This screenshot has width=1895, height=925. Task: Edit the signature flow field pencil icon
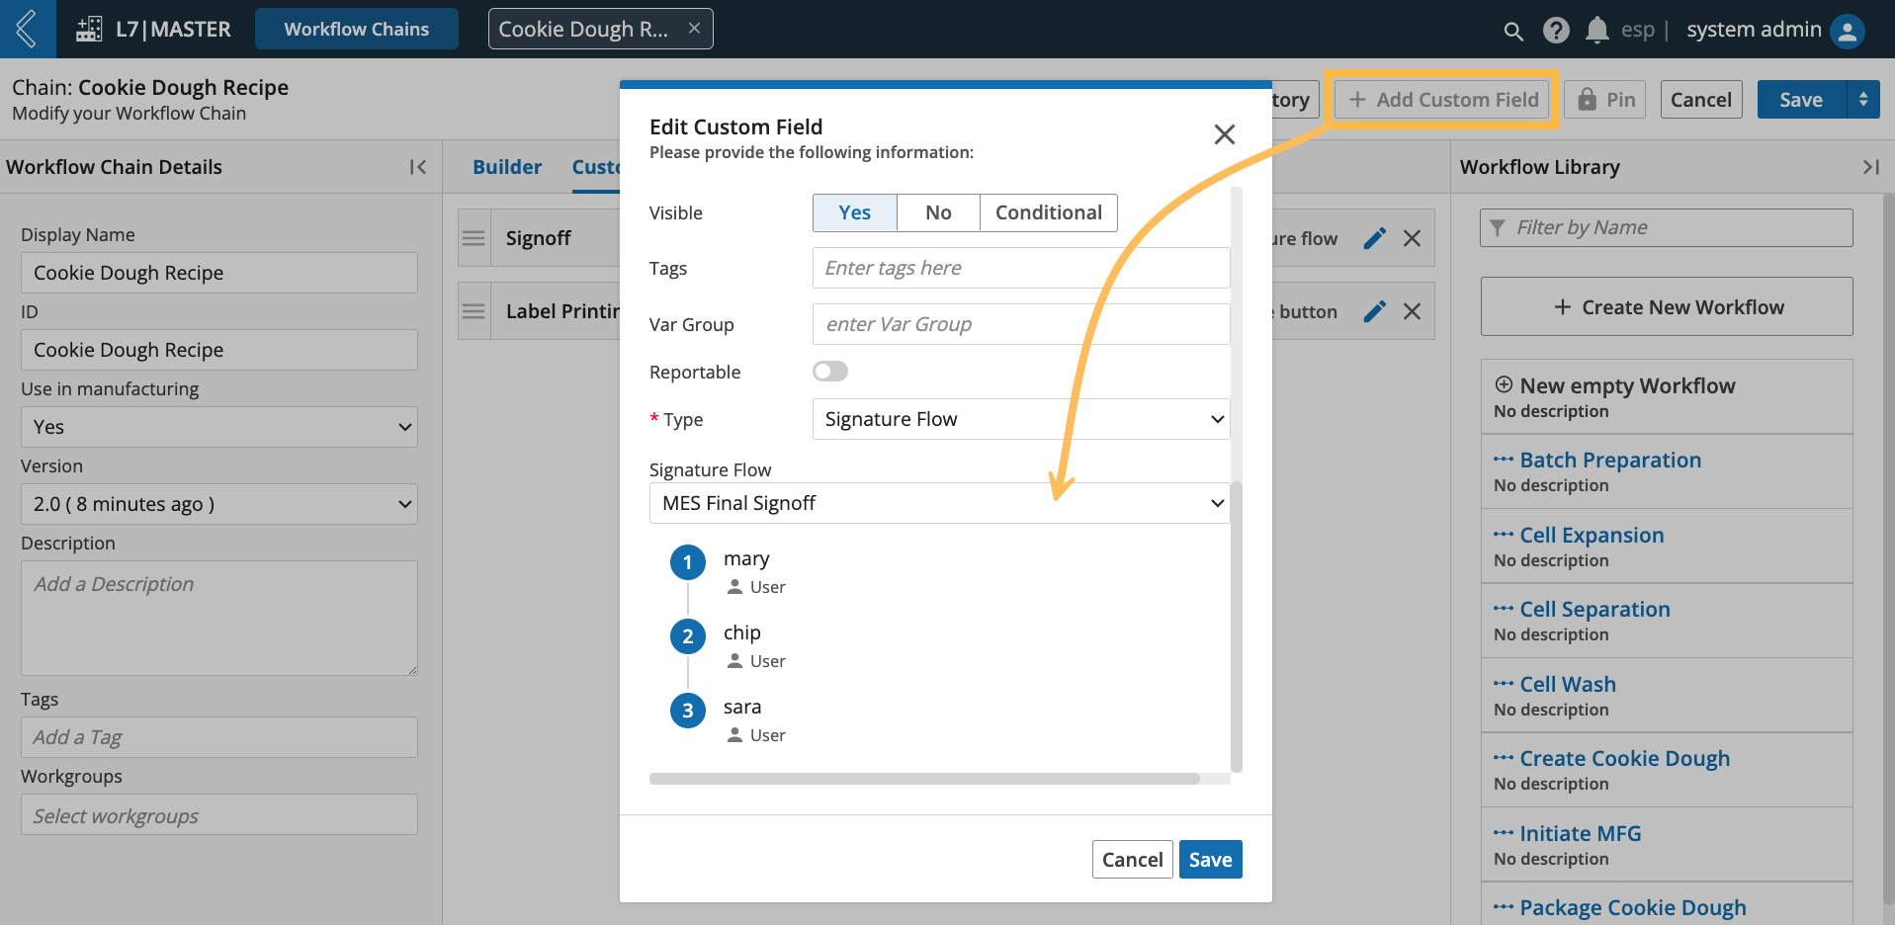[1374, 238]
